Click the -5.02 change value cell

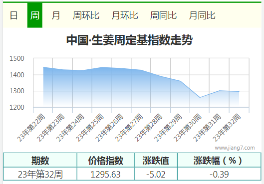click(156, 174)
